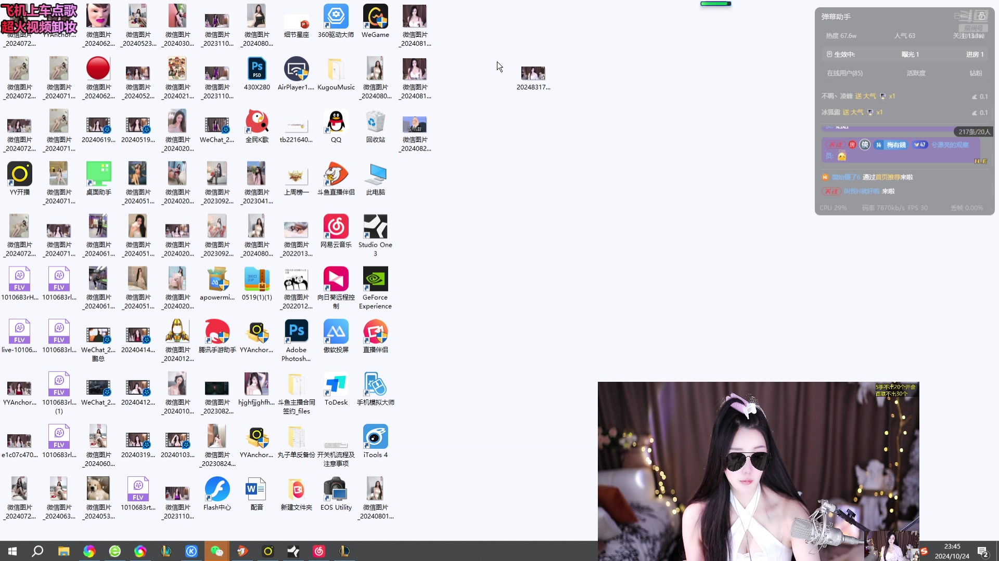Open the 回收站 recycle bin
The height and width of the screenshot is (561, 999).
pyautogui.click(x=375, y=126)
